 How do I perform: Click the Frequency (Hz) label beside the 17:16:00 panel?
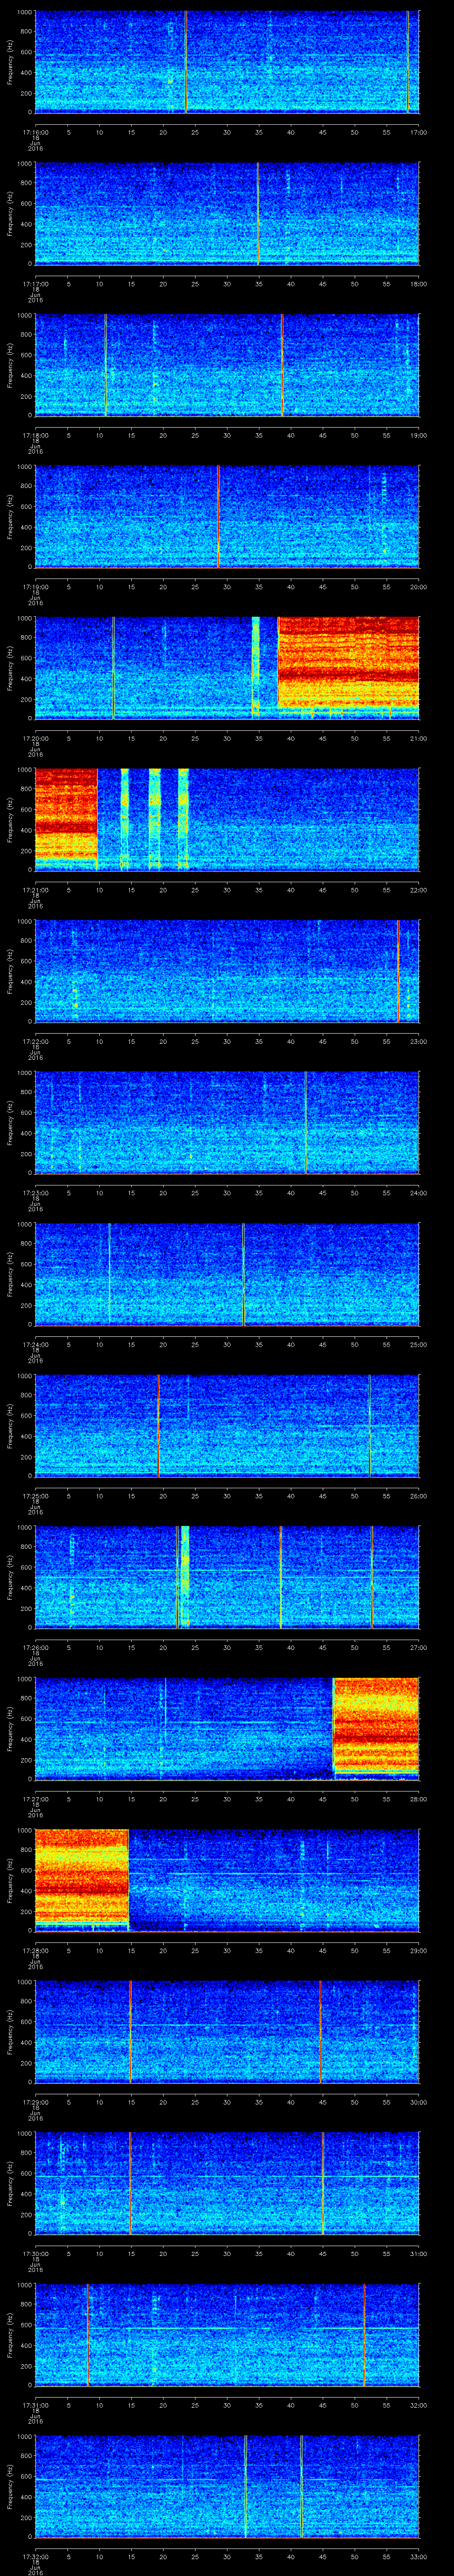tap(10, 62)
